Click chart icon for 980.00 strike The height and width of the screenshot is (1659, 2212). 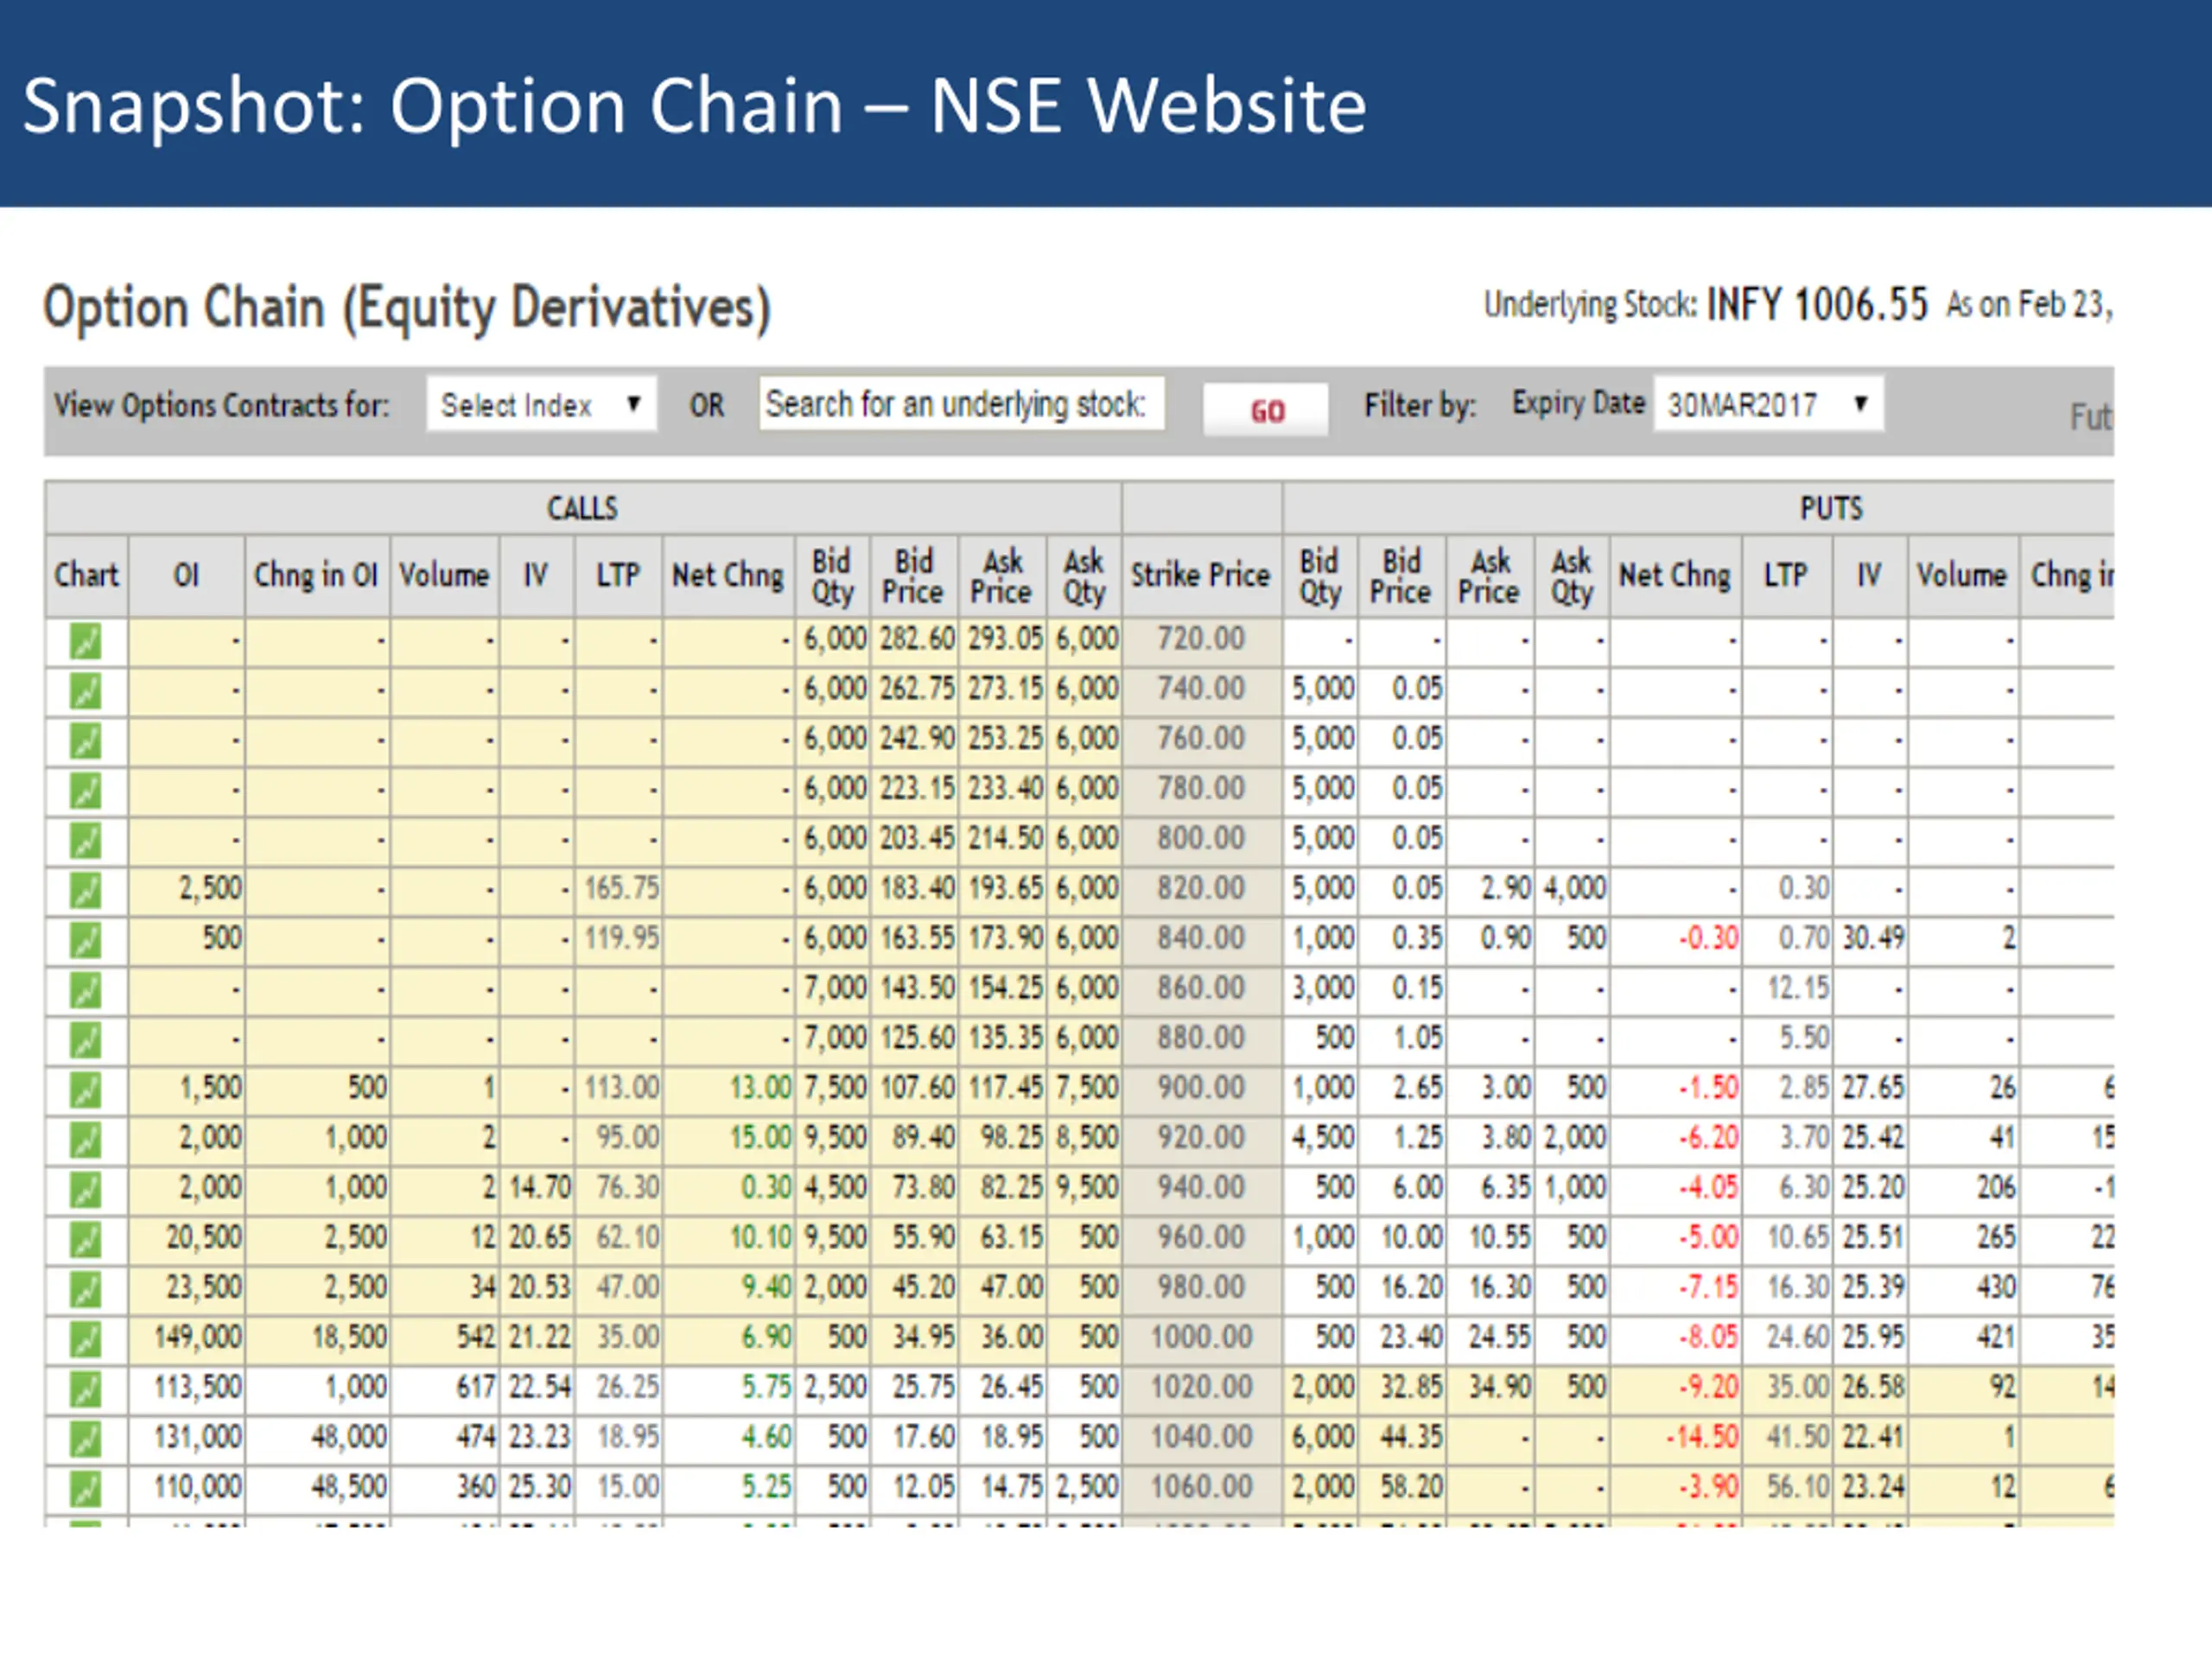click(x=85, y=1289)
